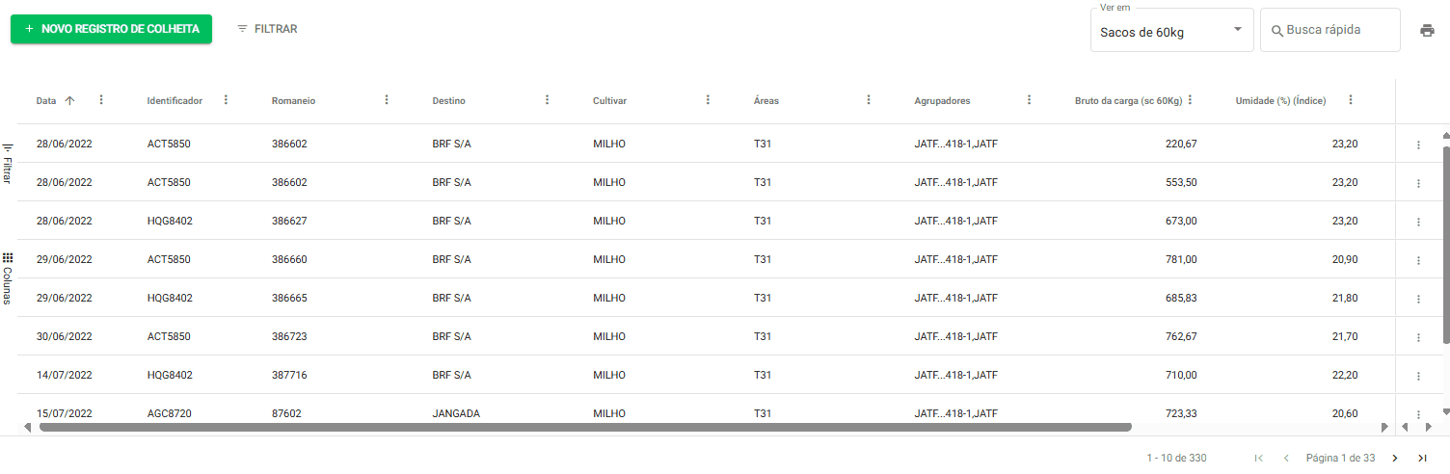Click the print icon

1427,30
